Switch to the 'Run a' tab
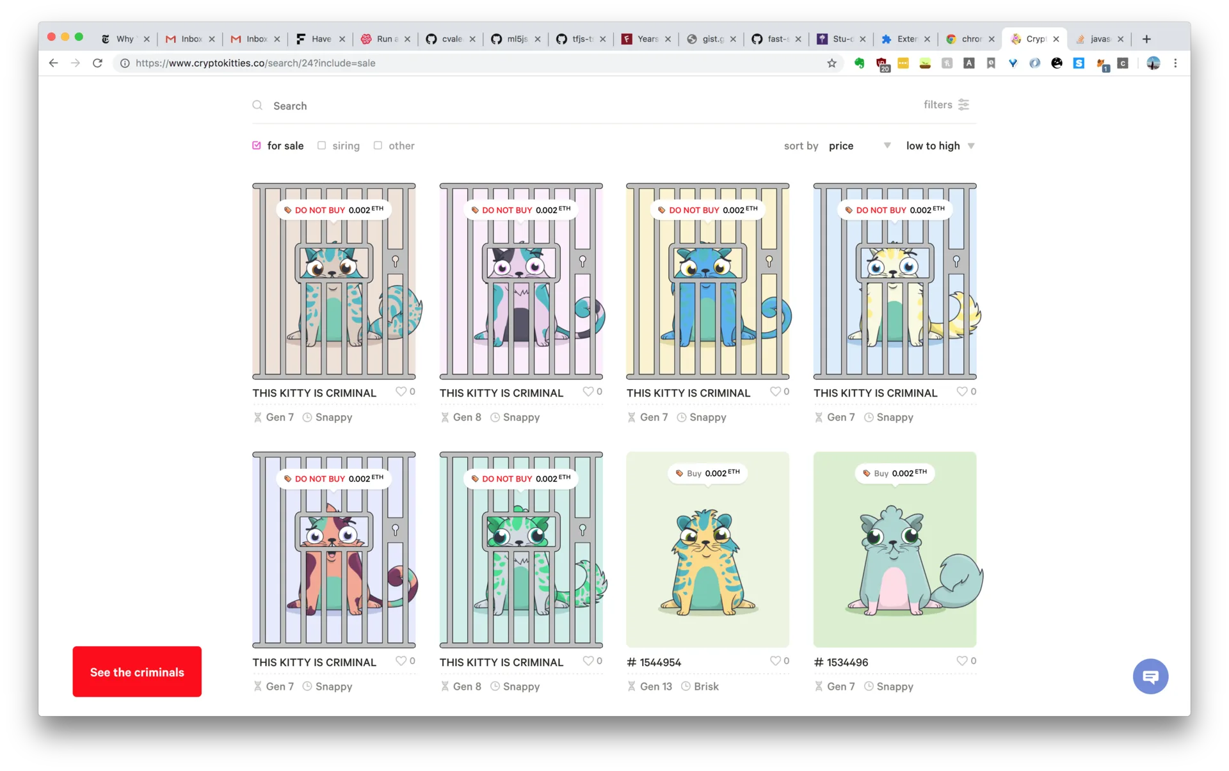The width and height of the screenshot is (1229, 771). coord(385,39)
